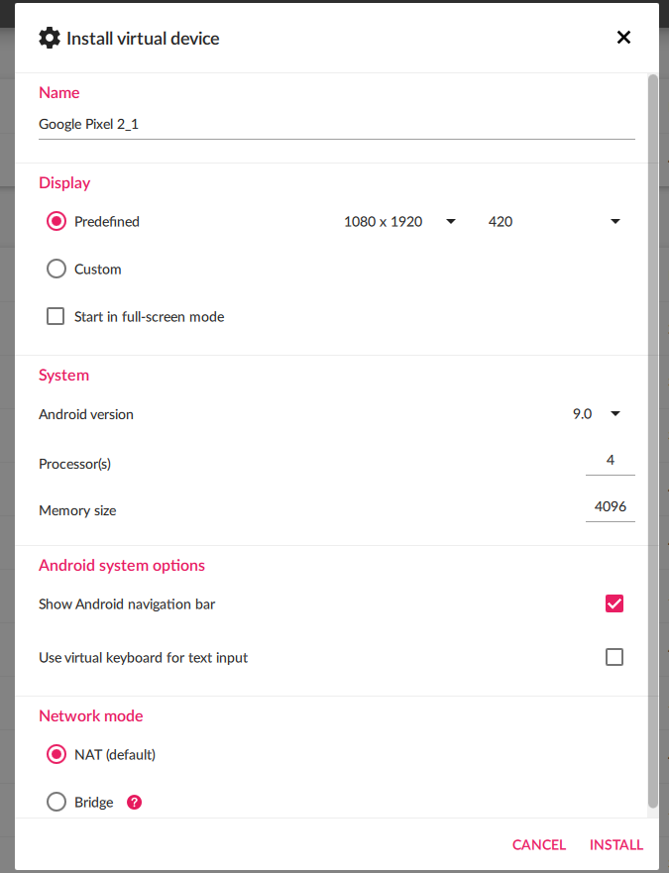Open the 1080 x 1920 resolution dropdown
The image size is (669, 873).
[399, 222]
